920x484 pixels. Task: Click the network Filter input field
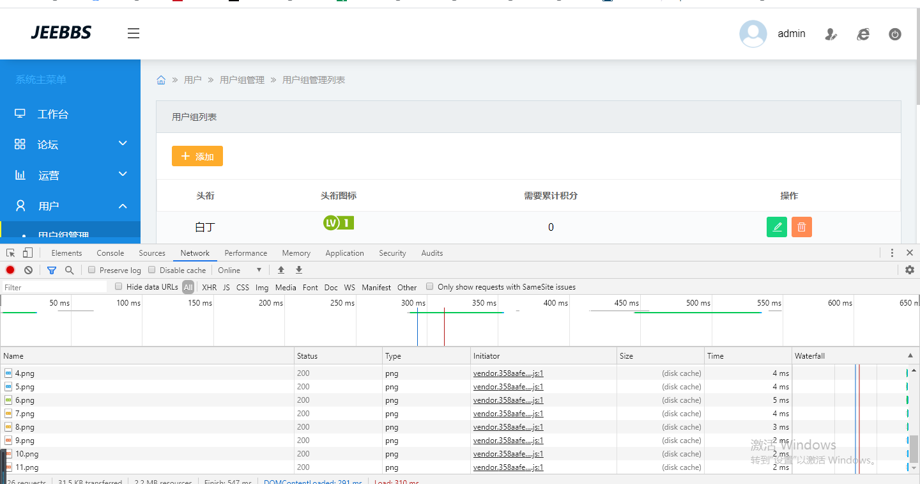(54, 288)
